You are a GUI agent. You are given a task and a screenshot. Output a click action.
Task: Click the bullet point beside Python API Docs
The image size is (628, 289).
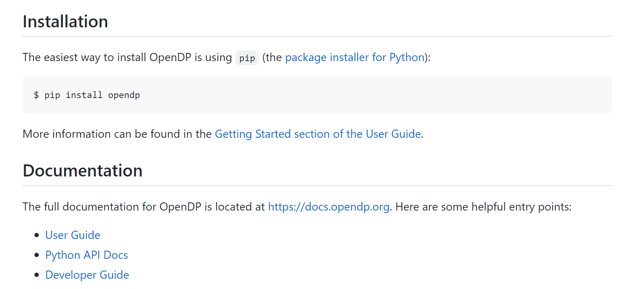(x=37, y=255)
